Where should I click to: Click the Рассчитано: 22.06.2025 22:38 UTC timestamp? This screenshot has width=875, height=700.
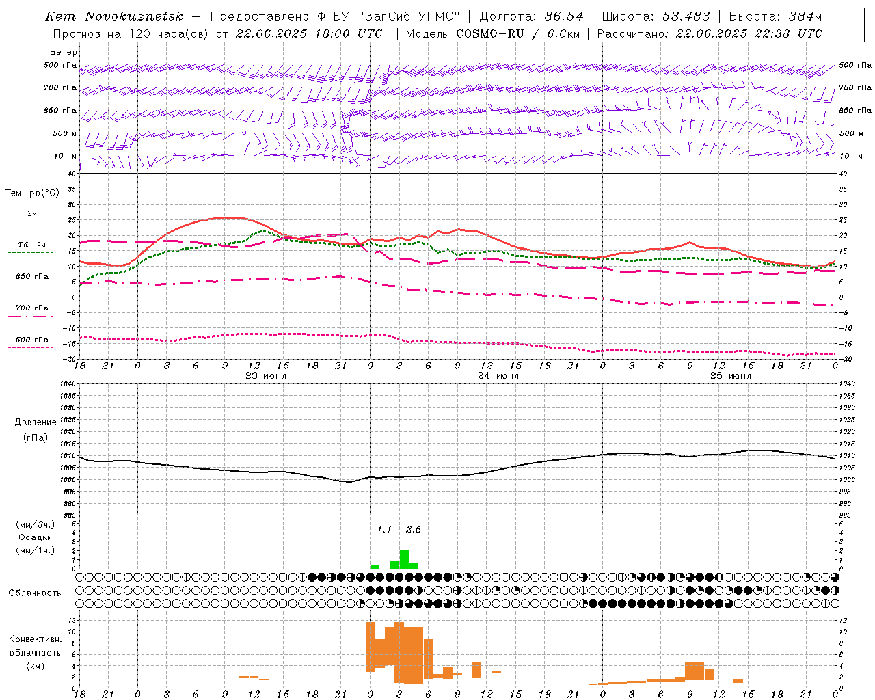pyautogui.click(x=710, y=33)
